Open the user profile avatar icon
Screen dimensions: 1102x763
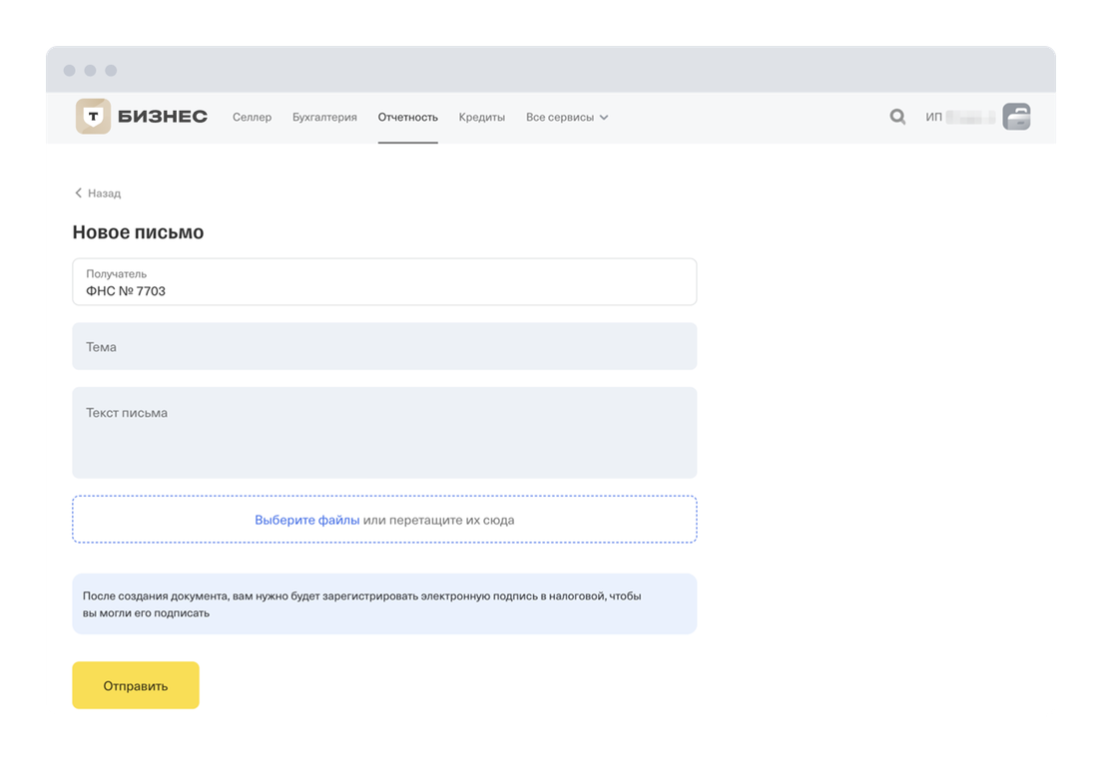pyautogui.click(x=1016, y=117)
